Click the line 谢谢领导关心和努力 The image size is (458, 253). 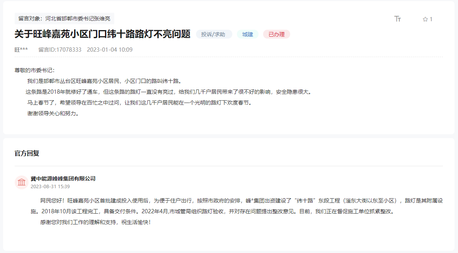point(54,113)
